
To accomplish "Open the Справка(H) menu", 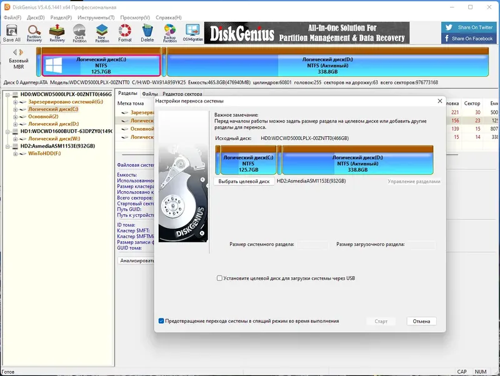I will click(x=168, y=17).
